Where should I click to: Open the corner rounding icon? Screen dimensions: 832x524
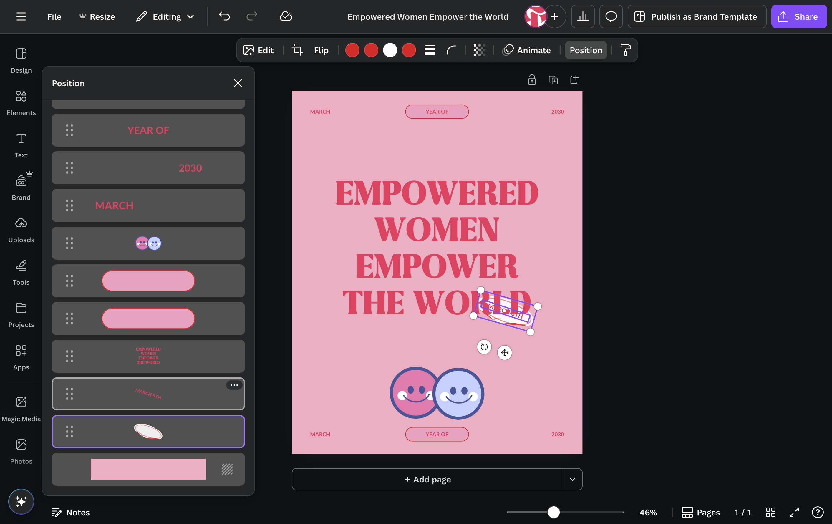[451, 50]
